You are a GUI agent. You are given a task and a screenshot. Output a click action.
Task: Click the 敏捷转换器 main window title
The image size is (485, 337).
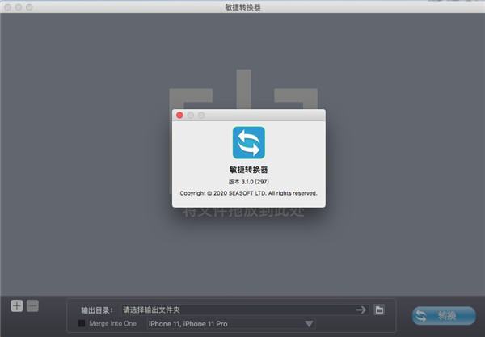tap(242, 7)
